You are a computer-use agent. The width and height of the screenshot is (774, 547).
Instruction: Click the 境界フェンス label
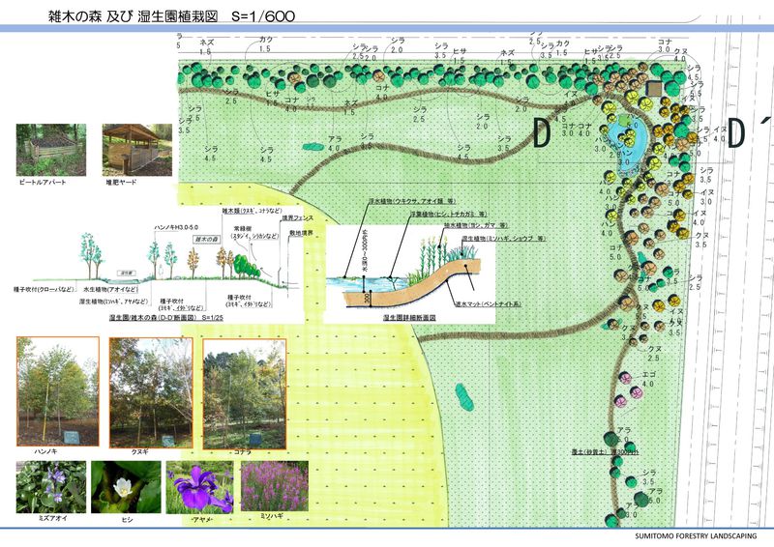(x=298, y=217)
